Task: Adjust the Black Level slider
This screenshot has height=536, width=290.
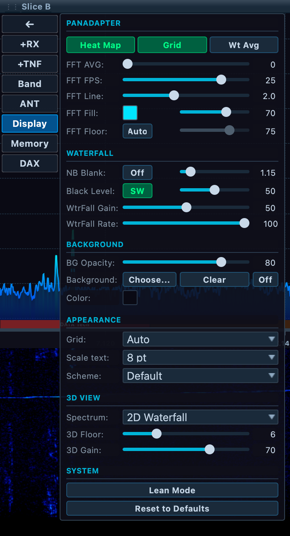Action: (215, 190)
